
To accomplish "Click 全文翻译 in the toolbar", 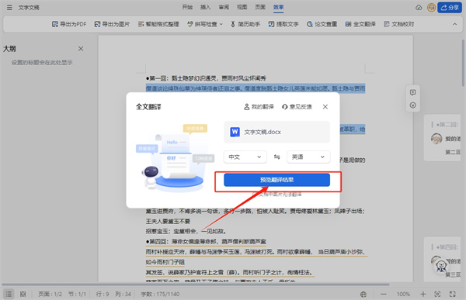I will [360, 24].
